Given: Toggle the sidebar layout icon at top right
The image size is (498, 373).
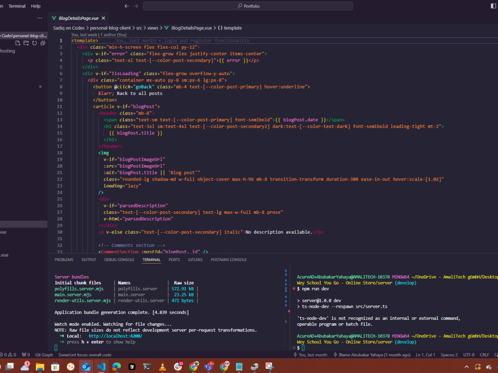Looking at the screenshot, I should click(x=493, y=6).
